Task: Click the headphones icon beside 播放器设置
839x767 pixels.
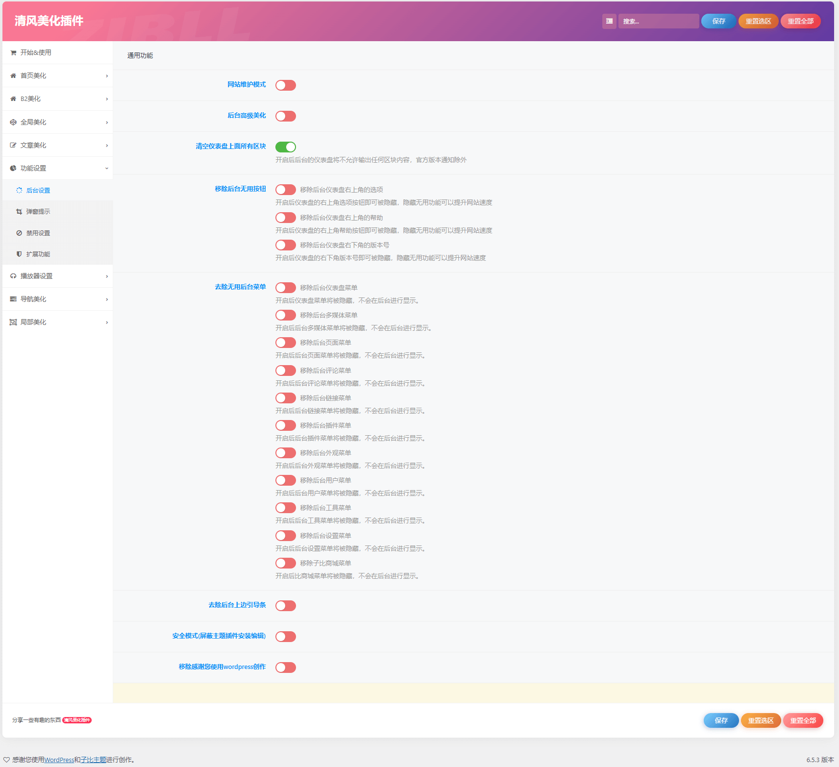Action: click(13, 276)
